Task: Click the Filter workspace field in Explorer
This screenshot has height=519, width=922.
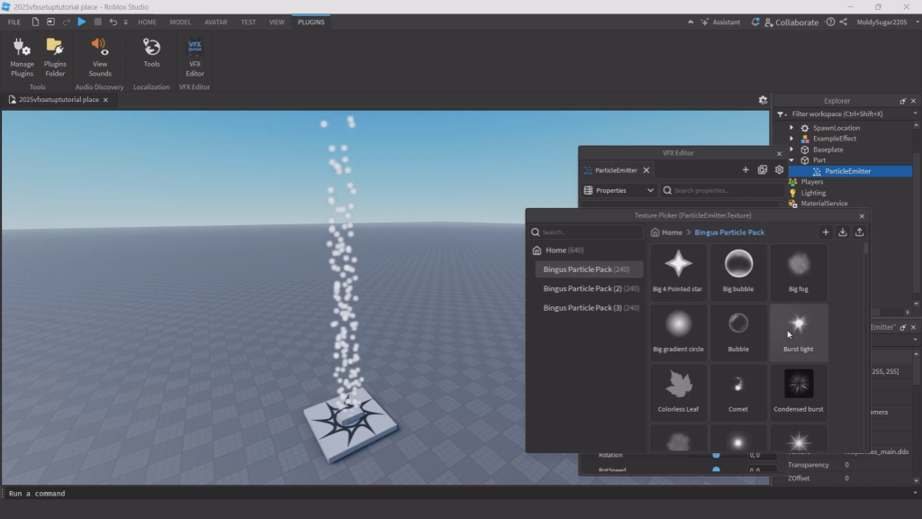Action: (x=850, y=114)
